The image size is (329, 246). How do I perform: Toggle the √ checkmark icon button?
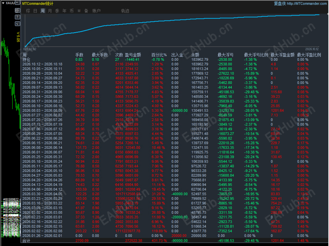coord(18,24)
